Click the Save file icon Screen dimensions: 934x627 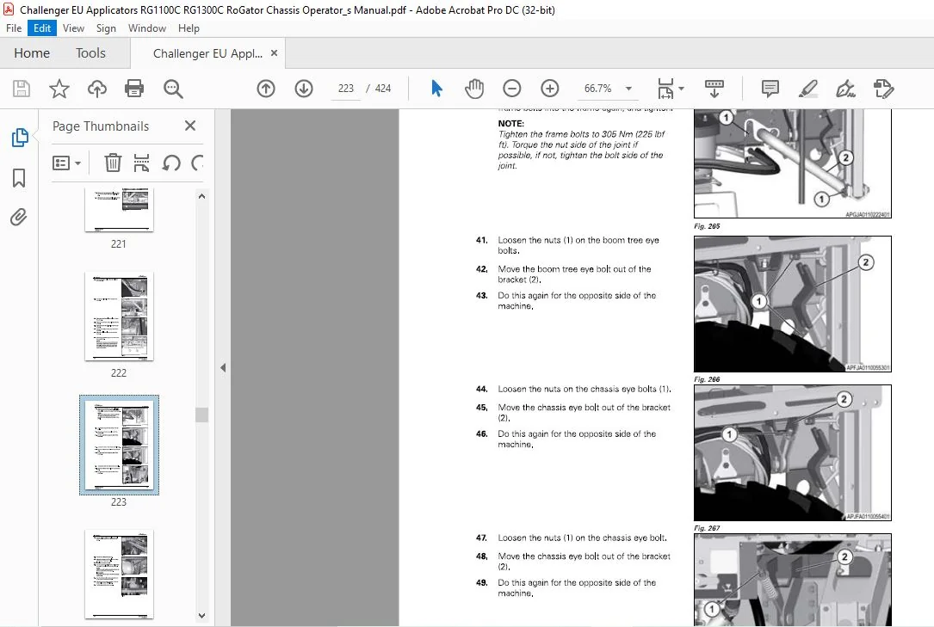(22, 89)
